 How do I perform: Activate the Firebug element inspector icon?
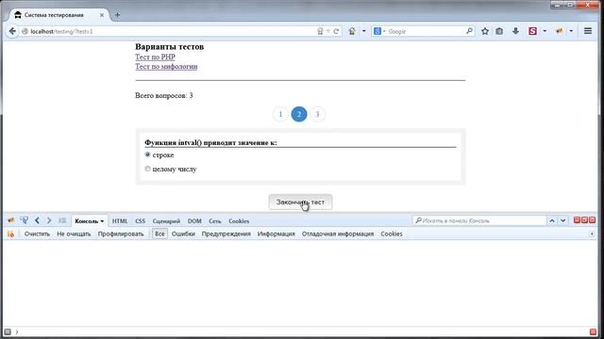(x=25, y=220)
